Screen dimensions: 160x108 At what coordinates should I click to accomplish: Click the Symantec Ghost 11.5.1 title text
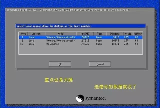pos(21,10)
